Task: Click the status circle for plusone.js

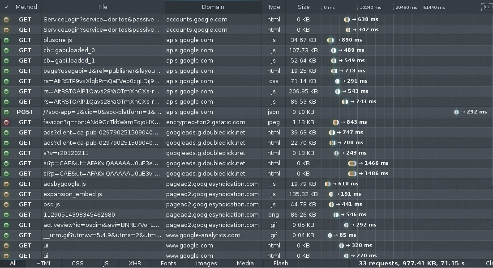Action: (6, 40)
